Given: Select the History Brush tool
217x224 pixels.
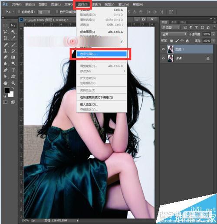Looking at the screenshot, I should click(x=13, y=51).
